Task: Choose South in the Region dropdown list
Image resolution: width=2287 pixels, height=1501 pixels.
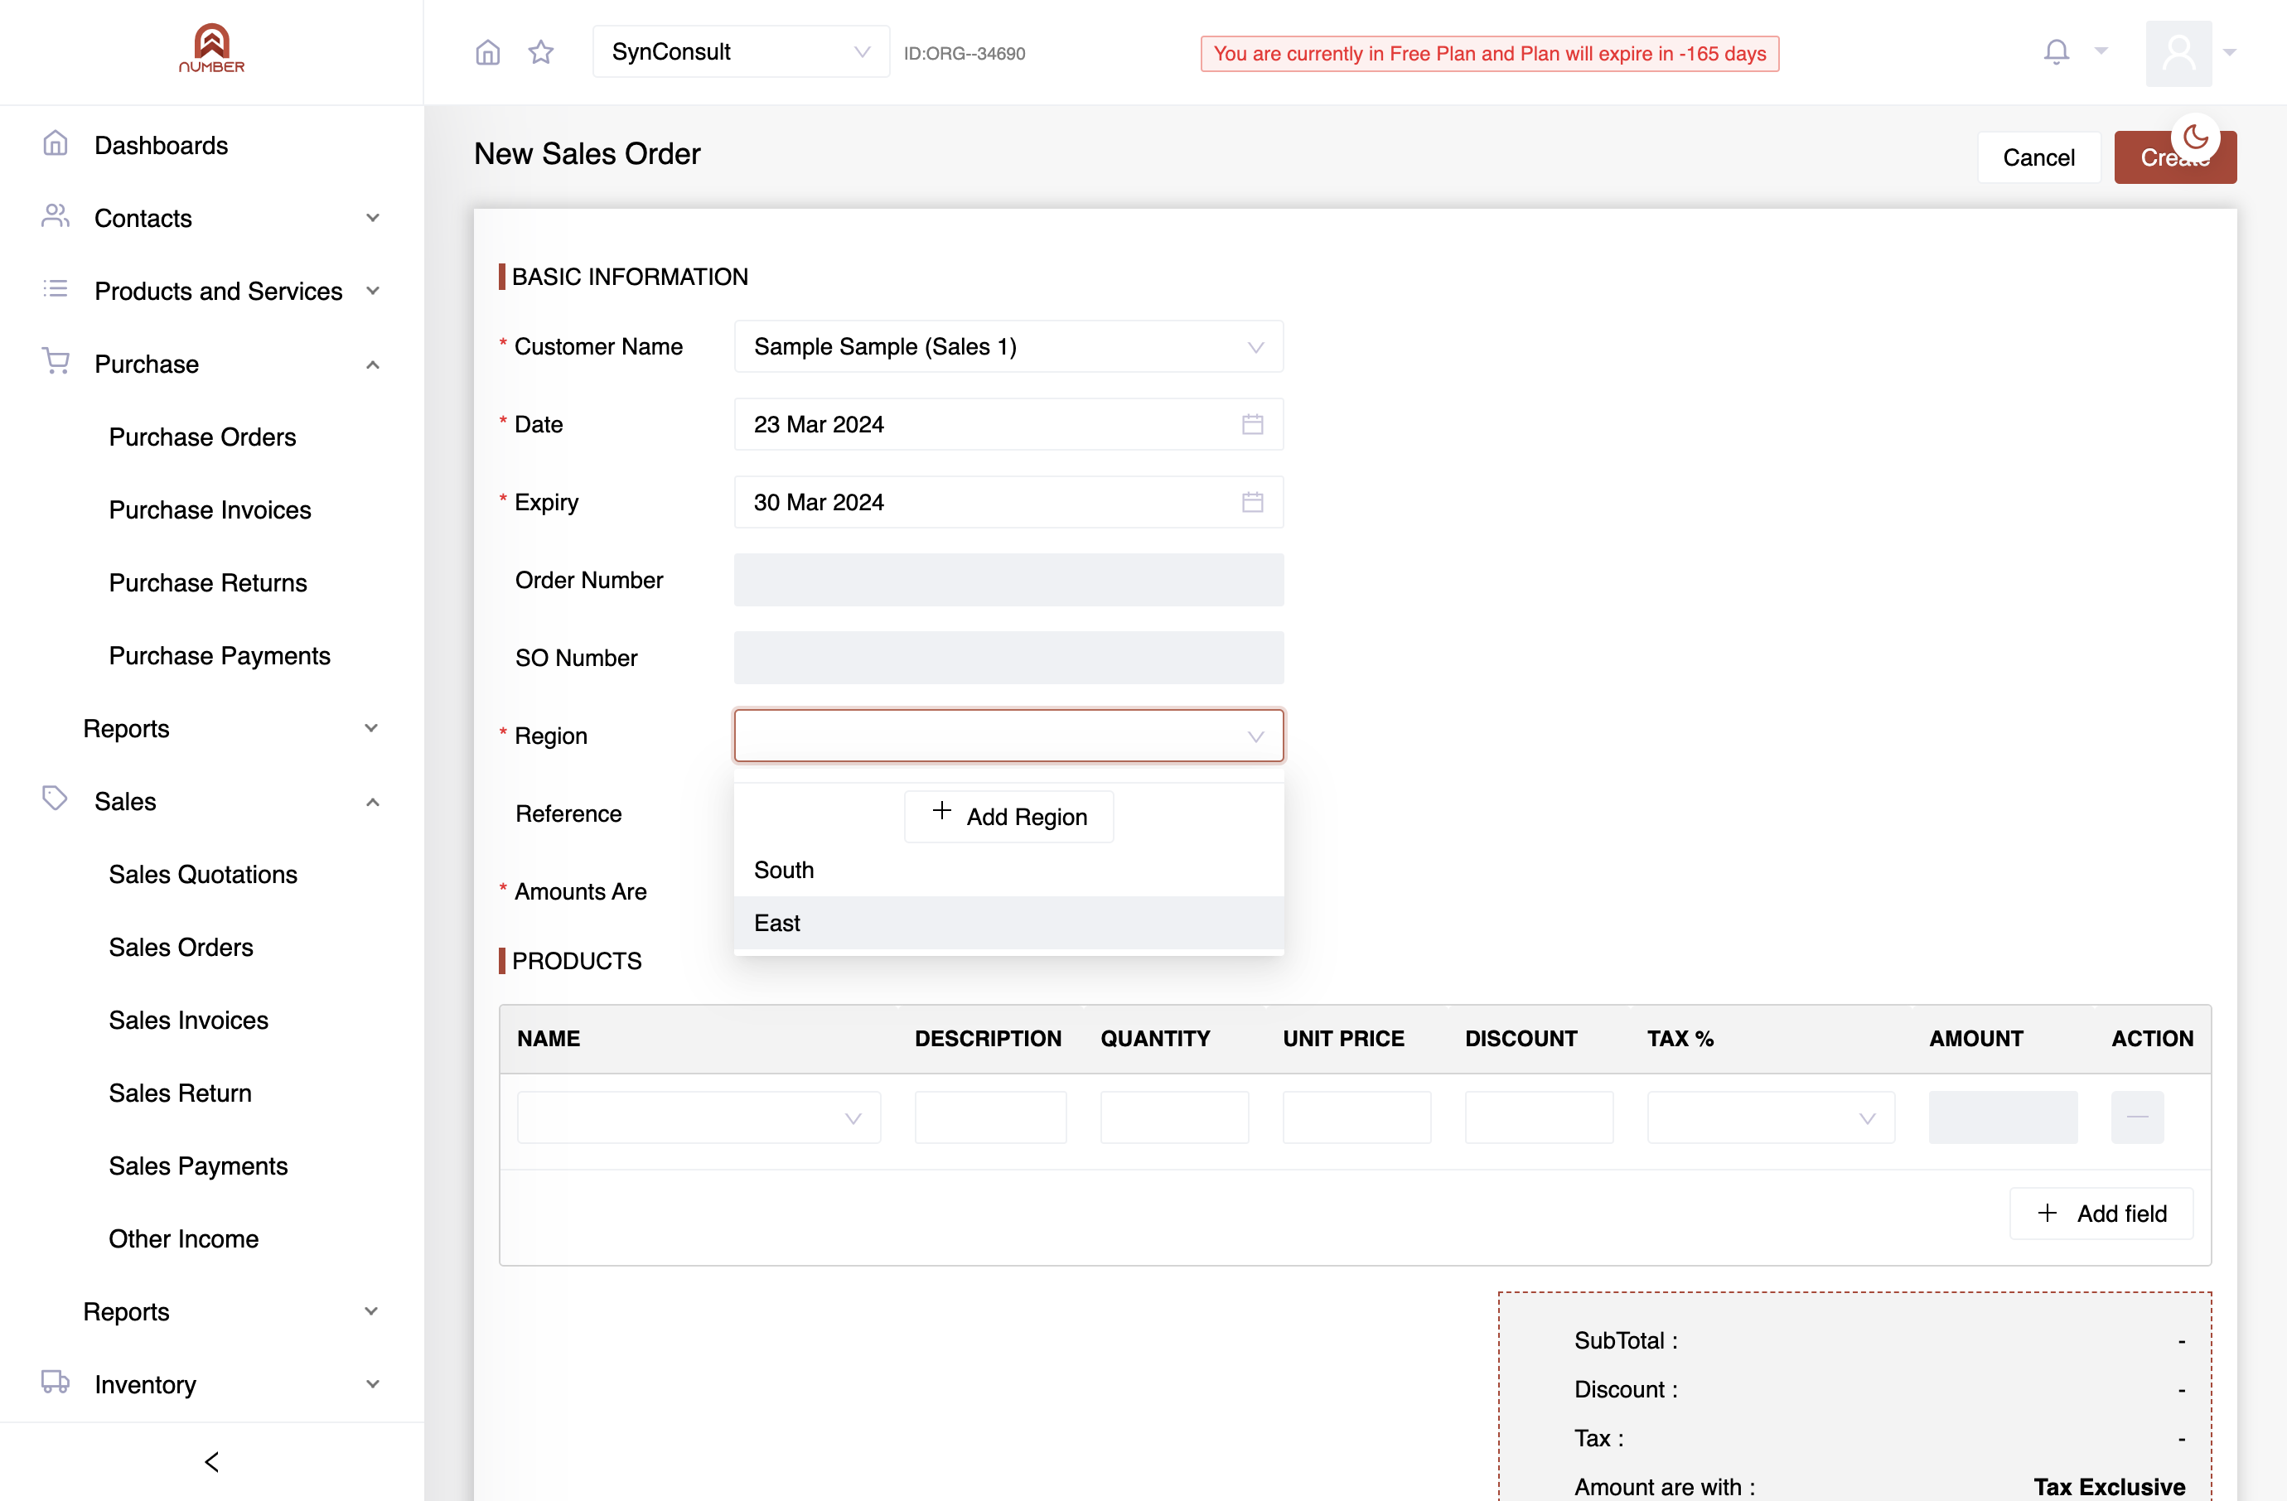Action: [x=1008, y=870]
